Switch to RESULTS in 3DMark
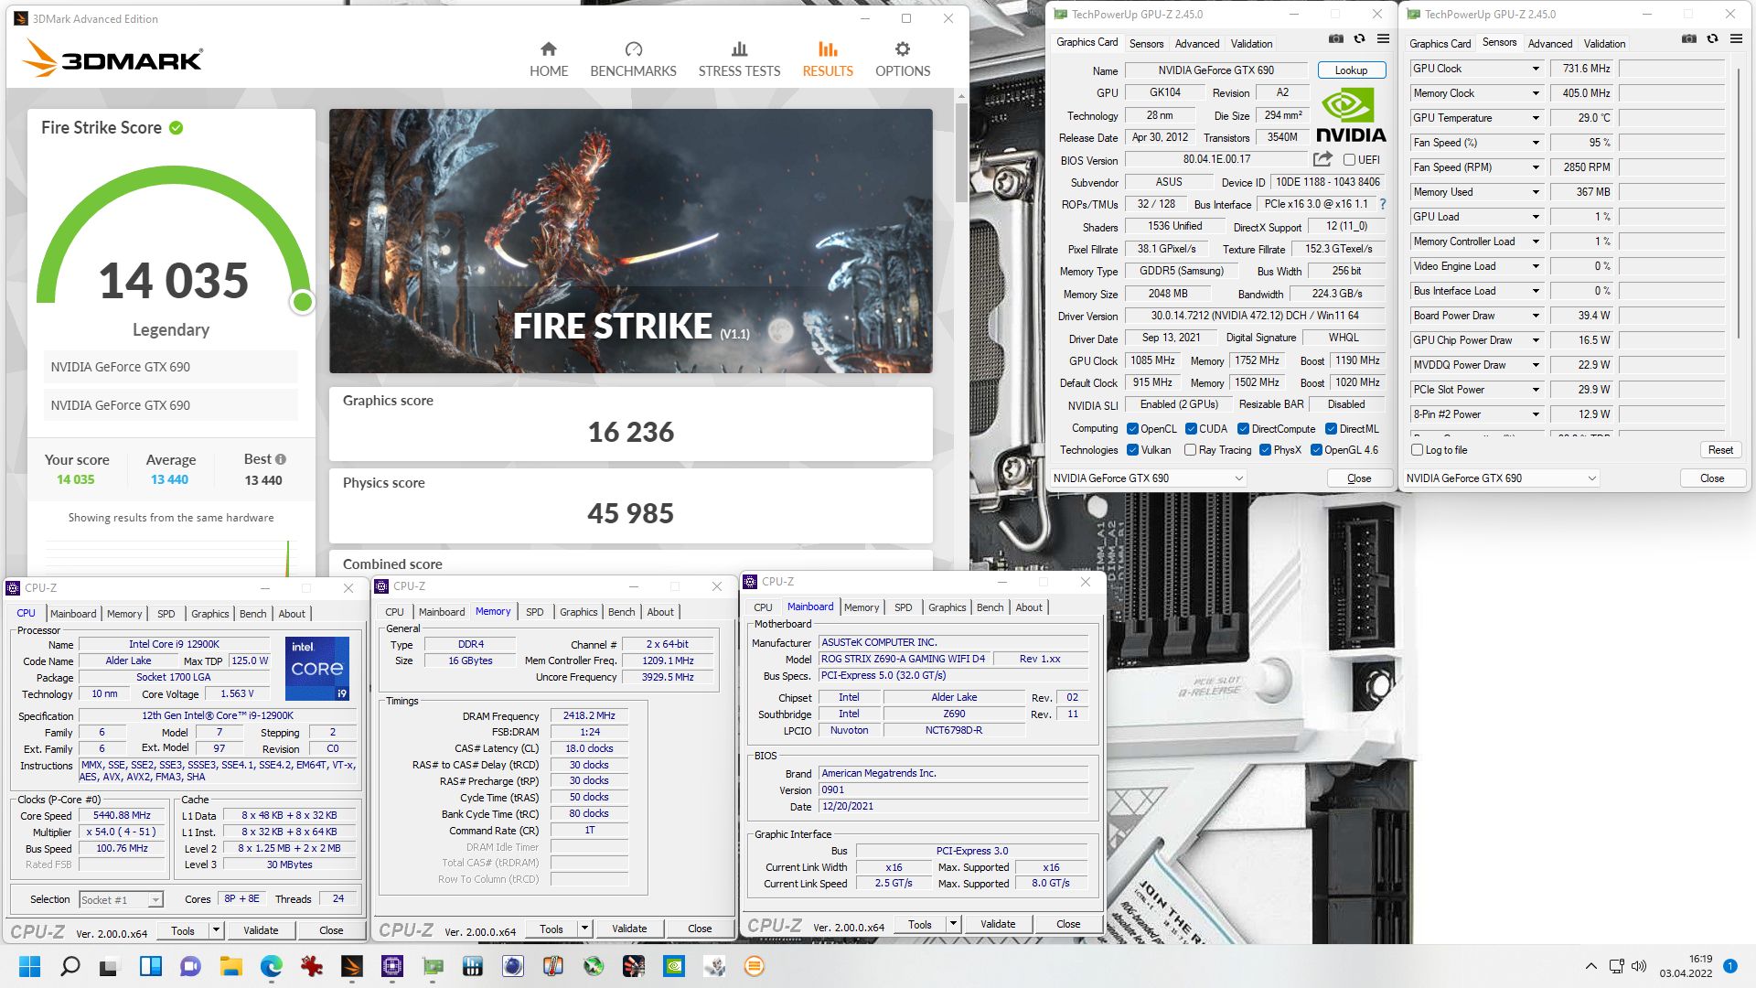Screen dimensions: 1756x988 click(x=828, y=59)
